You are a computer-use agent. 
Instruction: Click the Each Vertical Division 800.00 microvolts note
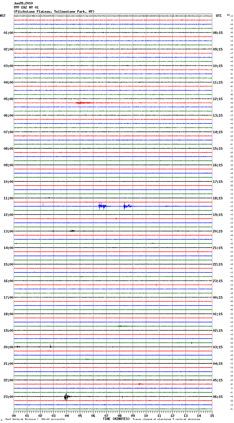point(35,419)
